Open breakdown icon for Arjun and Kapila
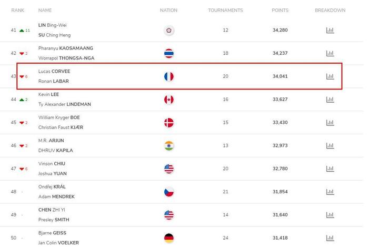 [330, 146]
